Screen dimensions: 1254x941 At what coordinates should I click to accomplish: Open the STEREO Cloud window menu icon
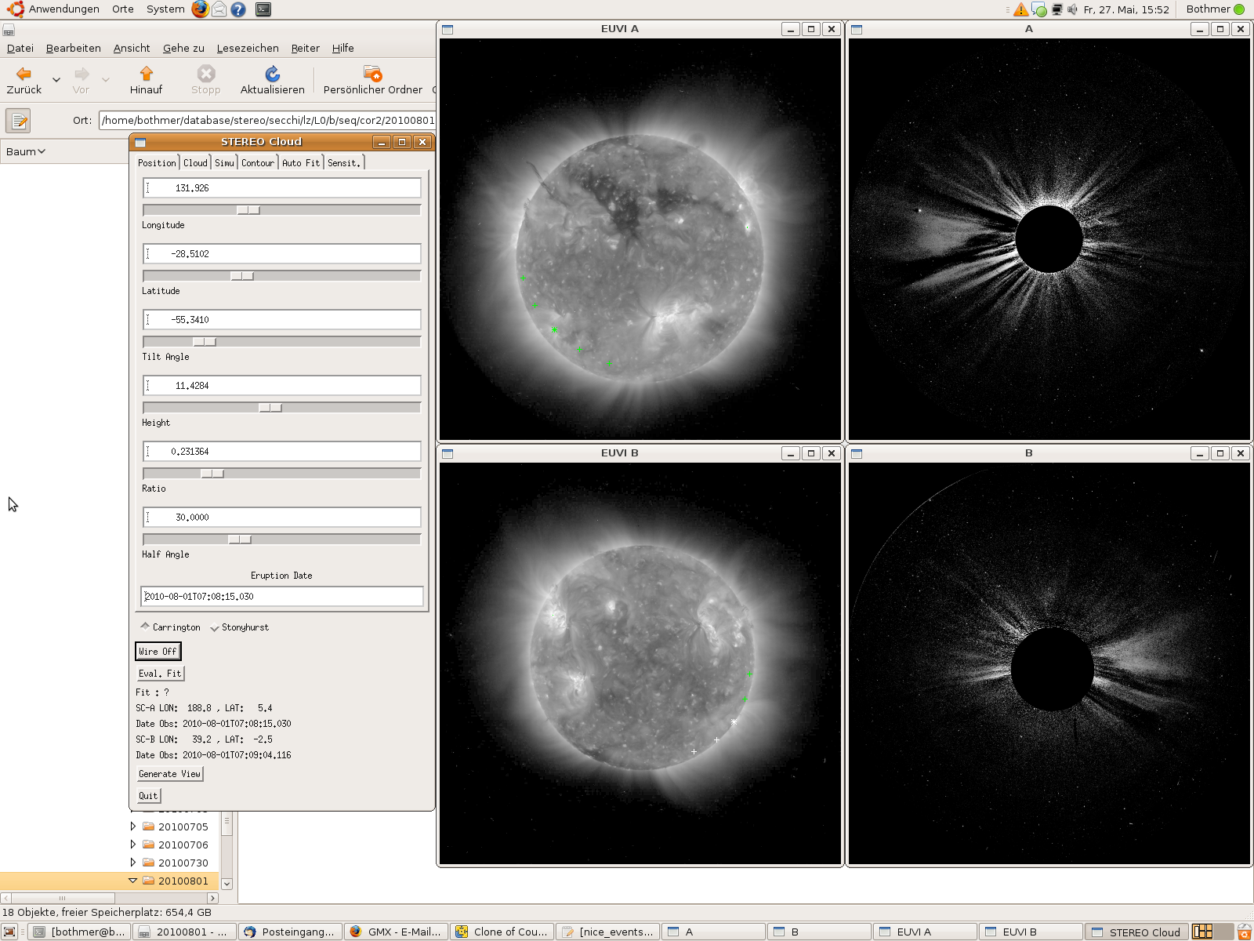[140, 142]
